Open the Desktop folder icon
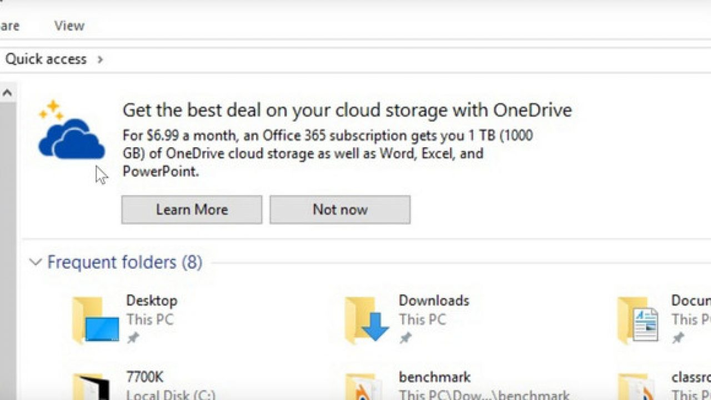The image size is (711, 400). coord(95,319)
